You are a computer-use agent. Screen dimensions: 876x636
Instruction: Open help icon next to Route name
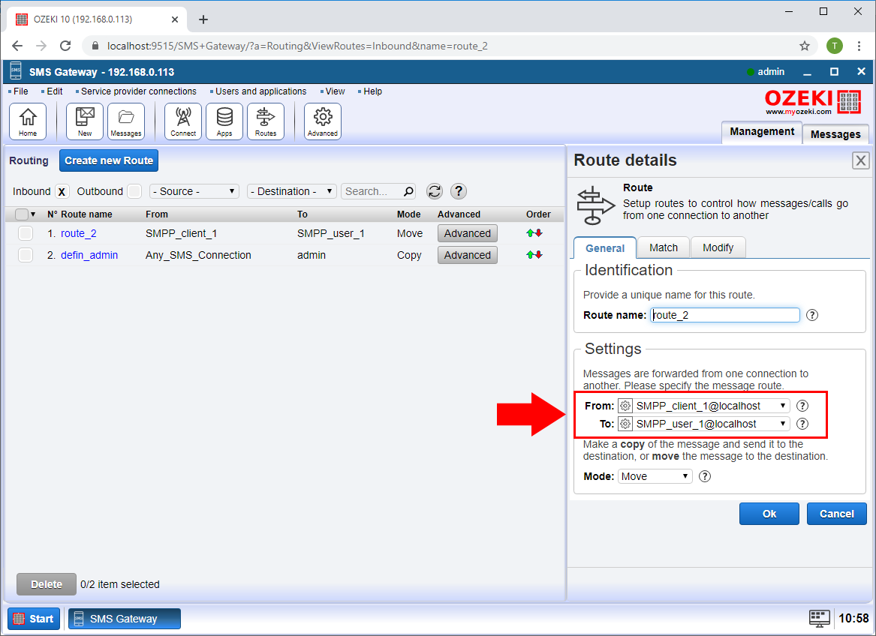pyautogui.click(x=812, y=315)
